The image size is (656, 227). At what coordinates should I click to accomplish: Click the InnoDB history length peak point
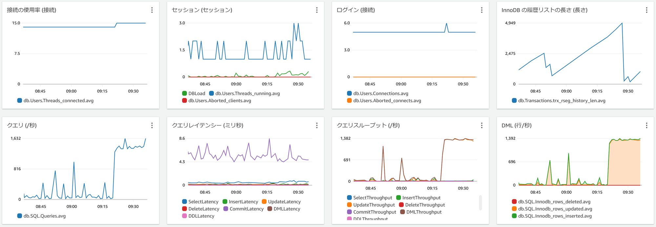pos(622,23)
